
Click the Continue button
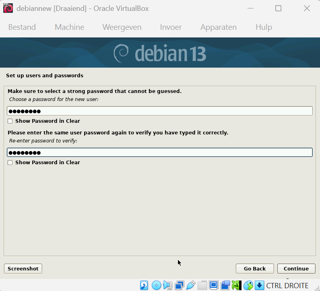(x=296, y=268)
